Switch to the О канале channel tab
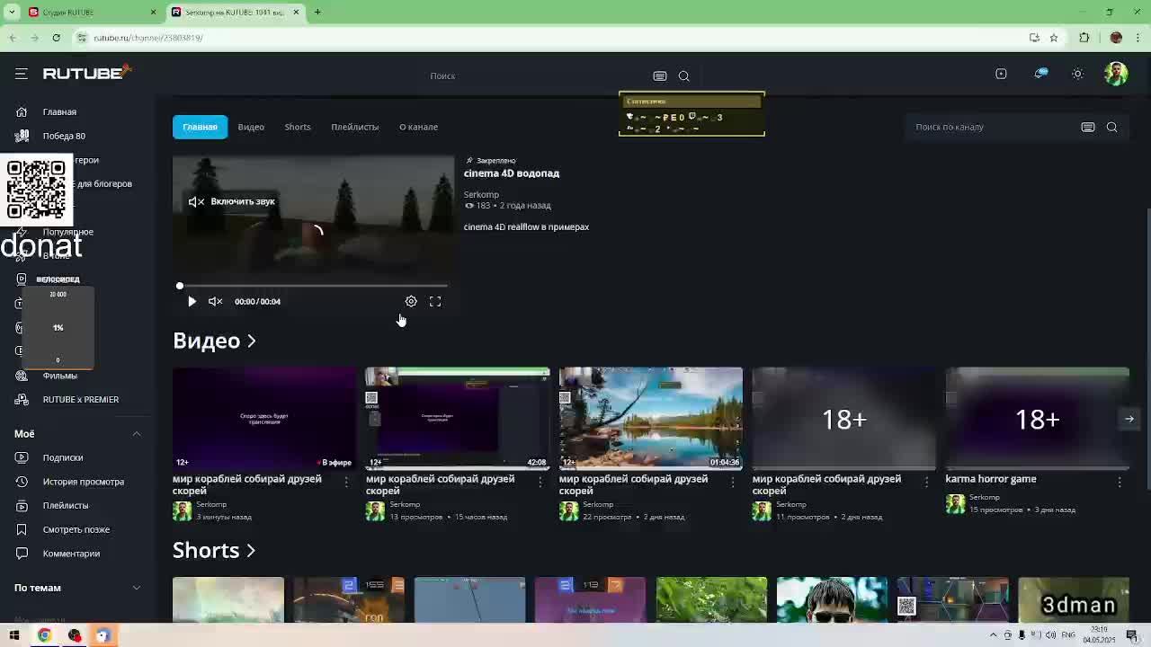1151x647 pixels. point(418,127)
